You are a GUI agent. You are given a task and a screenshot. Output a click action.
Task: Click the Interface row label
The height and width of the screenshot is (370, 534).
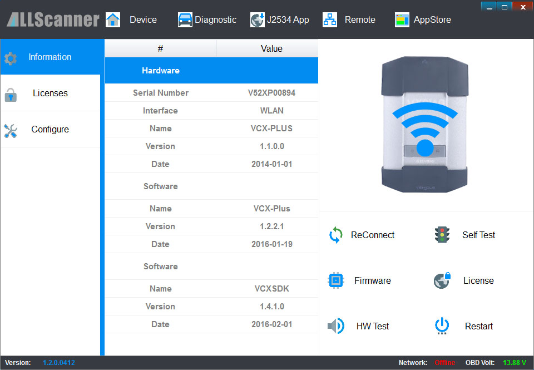point(160,110)
